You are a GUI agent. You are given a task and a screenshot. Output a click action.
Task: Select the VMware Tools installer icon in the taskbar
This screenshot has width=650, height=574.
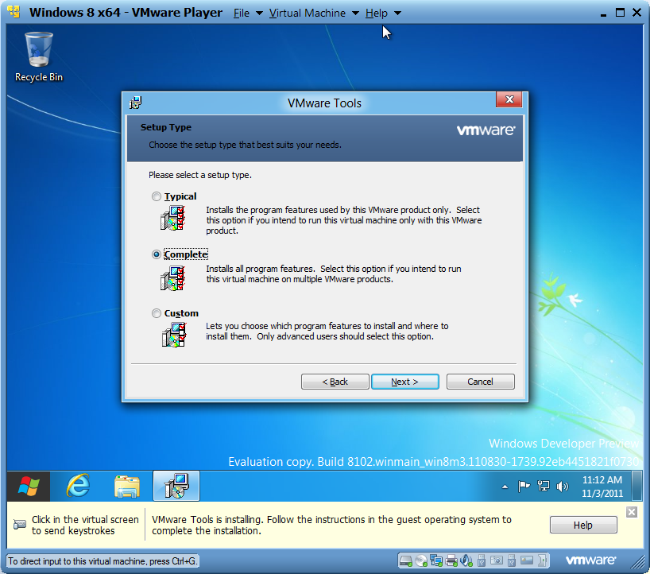coord(176,486)
